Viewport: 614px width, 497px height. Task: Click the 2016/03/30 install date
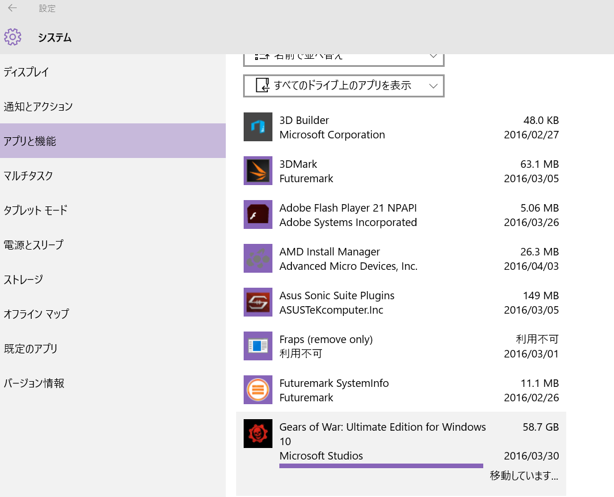point(531,456)
